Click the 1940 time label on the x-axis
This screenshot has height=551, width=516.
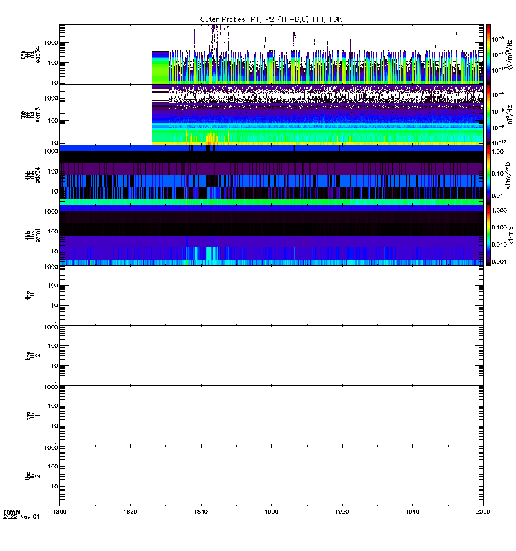tap(412, 512)
